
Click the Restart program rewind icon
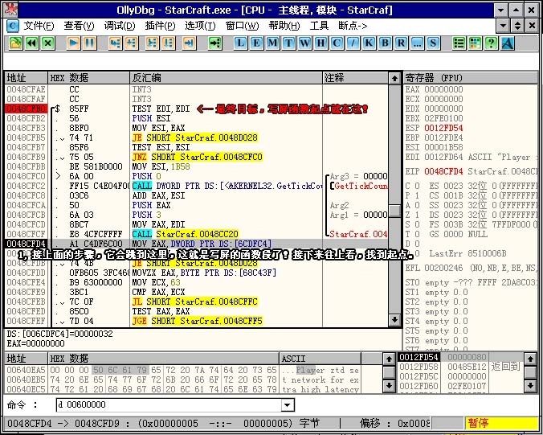(32, 43)
